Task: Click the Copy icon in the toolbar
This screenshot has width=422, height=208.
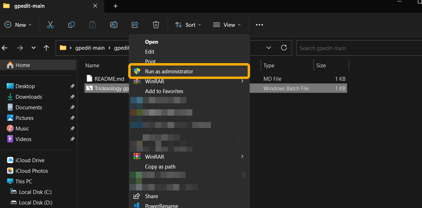Action: pyautogui.click(x=71, y=25)
